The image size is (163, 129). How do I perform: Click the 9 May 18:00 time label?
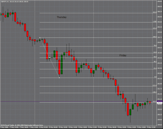click(x=141, y=127)
